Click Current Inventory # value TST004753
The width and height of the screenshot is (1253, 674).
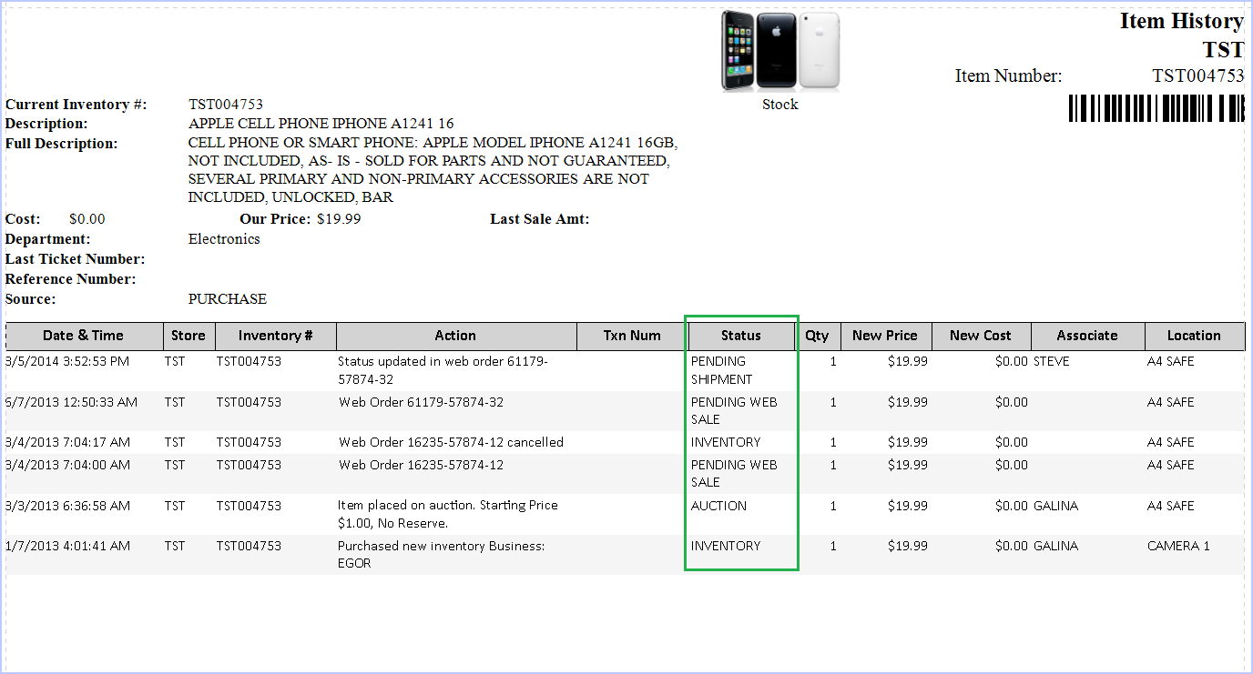[226, 105]
